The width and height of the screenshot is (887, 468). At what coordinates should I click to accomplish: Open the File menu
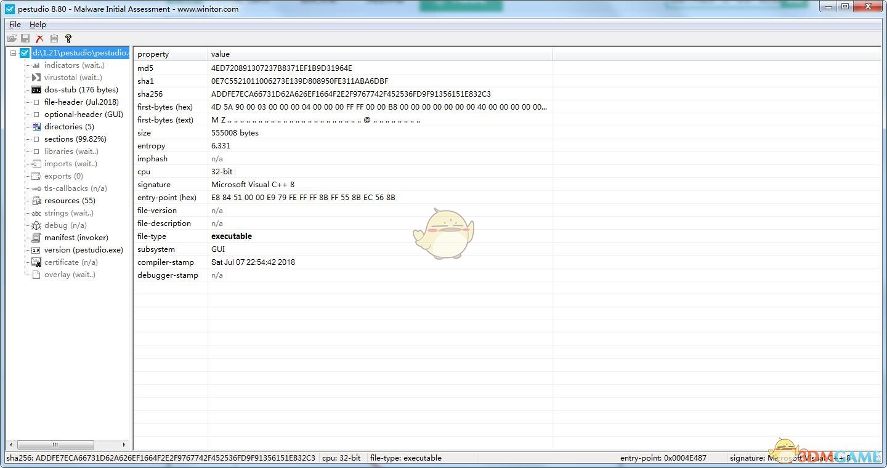pos(15,25)
